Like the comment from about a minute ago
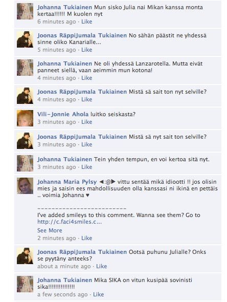 coord(102,266)
